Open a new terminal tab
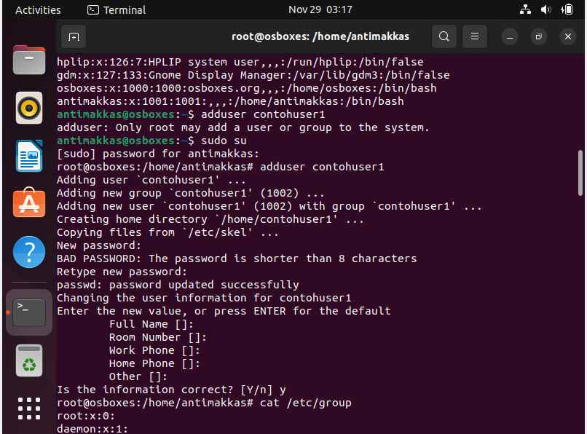Image resolution: width=587 pixels, height=434 pixels. pos(74,36)
